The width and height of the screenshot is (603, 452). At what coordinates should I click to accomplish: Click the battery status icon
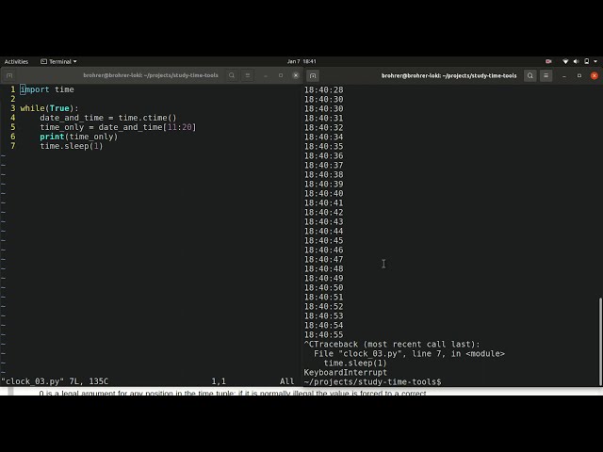pos(586,61)
